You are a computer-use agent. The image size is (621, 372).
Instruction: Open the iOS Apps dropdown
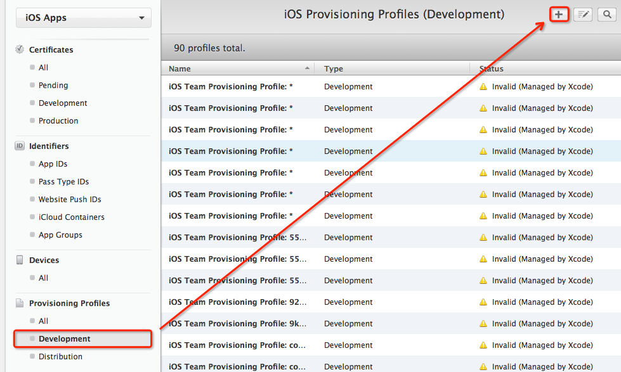click(84, 18)
